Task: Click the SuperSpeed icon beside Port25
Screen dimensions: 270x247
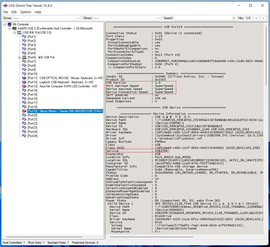Action: pyautogui.click(x=24, y=136)
